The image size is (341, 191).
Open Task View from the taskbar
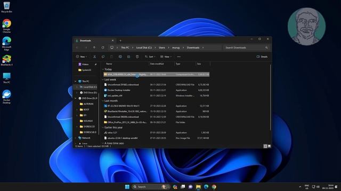pyautogui.click(x=183, y=187)
